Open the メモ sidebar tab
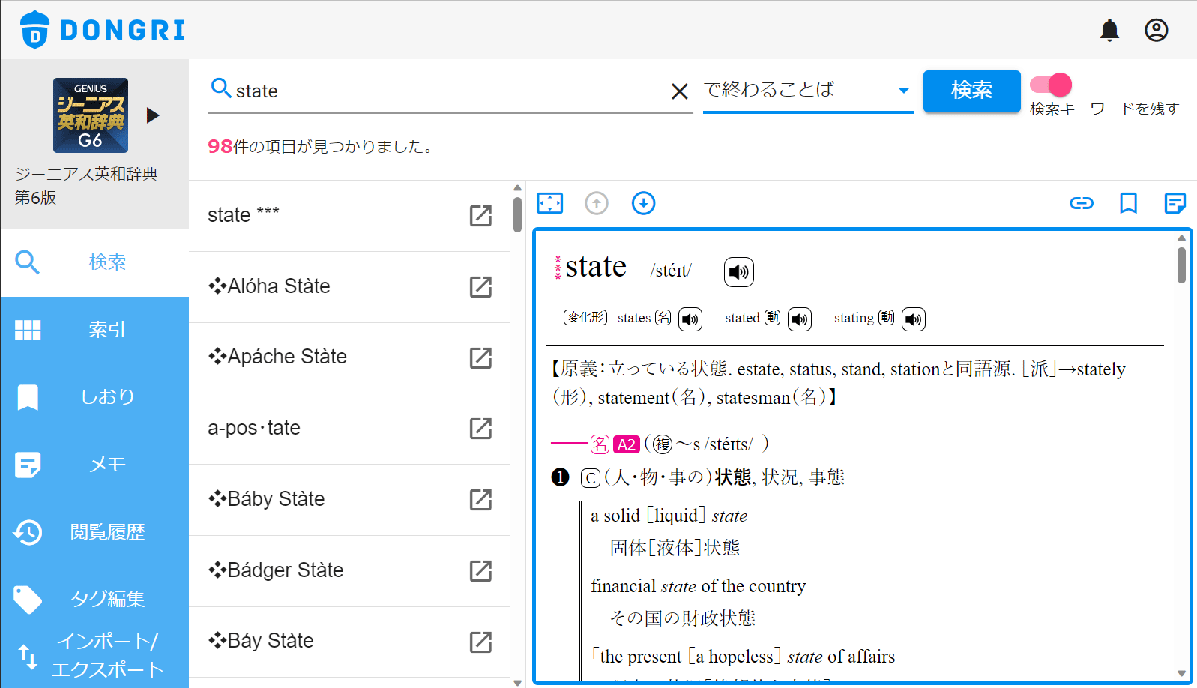 [x=94, y=465]
